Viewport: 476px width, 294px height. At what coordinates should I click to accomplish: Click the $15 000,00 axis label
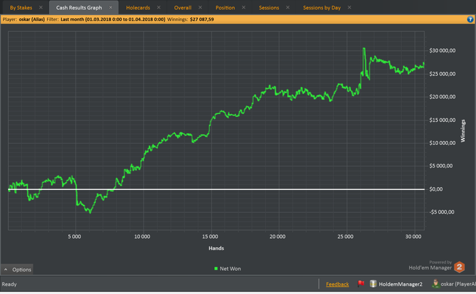[x=442, y=120]
